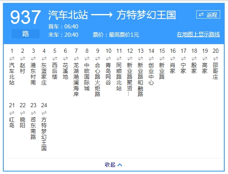
Task: Click transfer arrows icon above stop 2 赵村
Action: click(x=23, y=59)
